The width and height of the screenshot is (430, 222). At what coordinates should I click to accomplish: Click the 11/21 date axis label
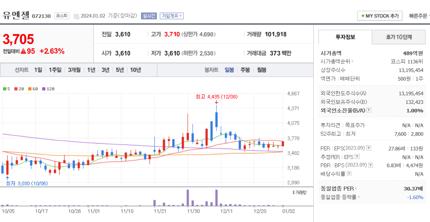pos(160,211)
